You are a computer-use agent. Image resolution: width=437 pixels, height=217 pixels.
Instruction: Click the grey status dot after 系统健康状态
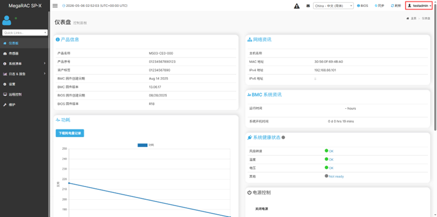(283, 138)
